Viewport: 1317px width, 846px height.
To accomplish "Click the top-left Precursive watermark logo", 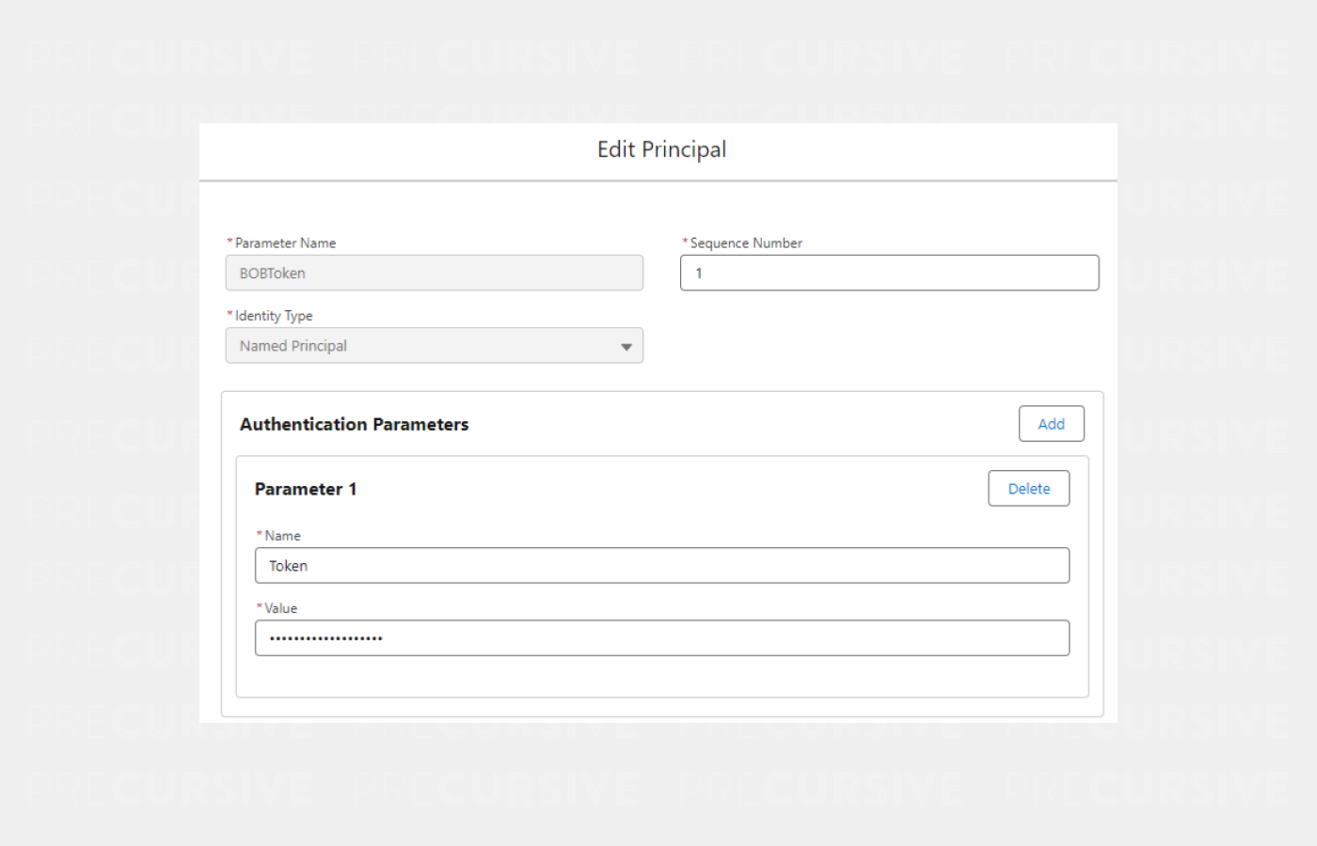I will pyautogui.click(x=169, y=58).
